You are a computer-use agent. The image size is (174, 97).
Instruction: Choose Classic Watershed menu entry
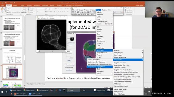coord(100,60)
